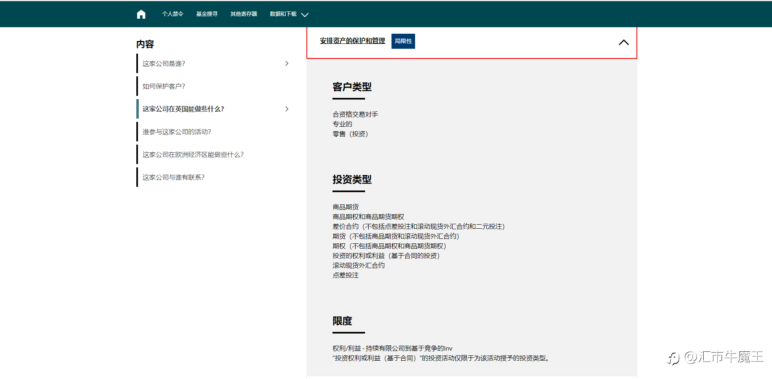Image resolution: width=772 pixels, height=379 pixels.
Task: Click the 投资类型 heading
Action: click(352, 180)
